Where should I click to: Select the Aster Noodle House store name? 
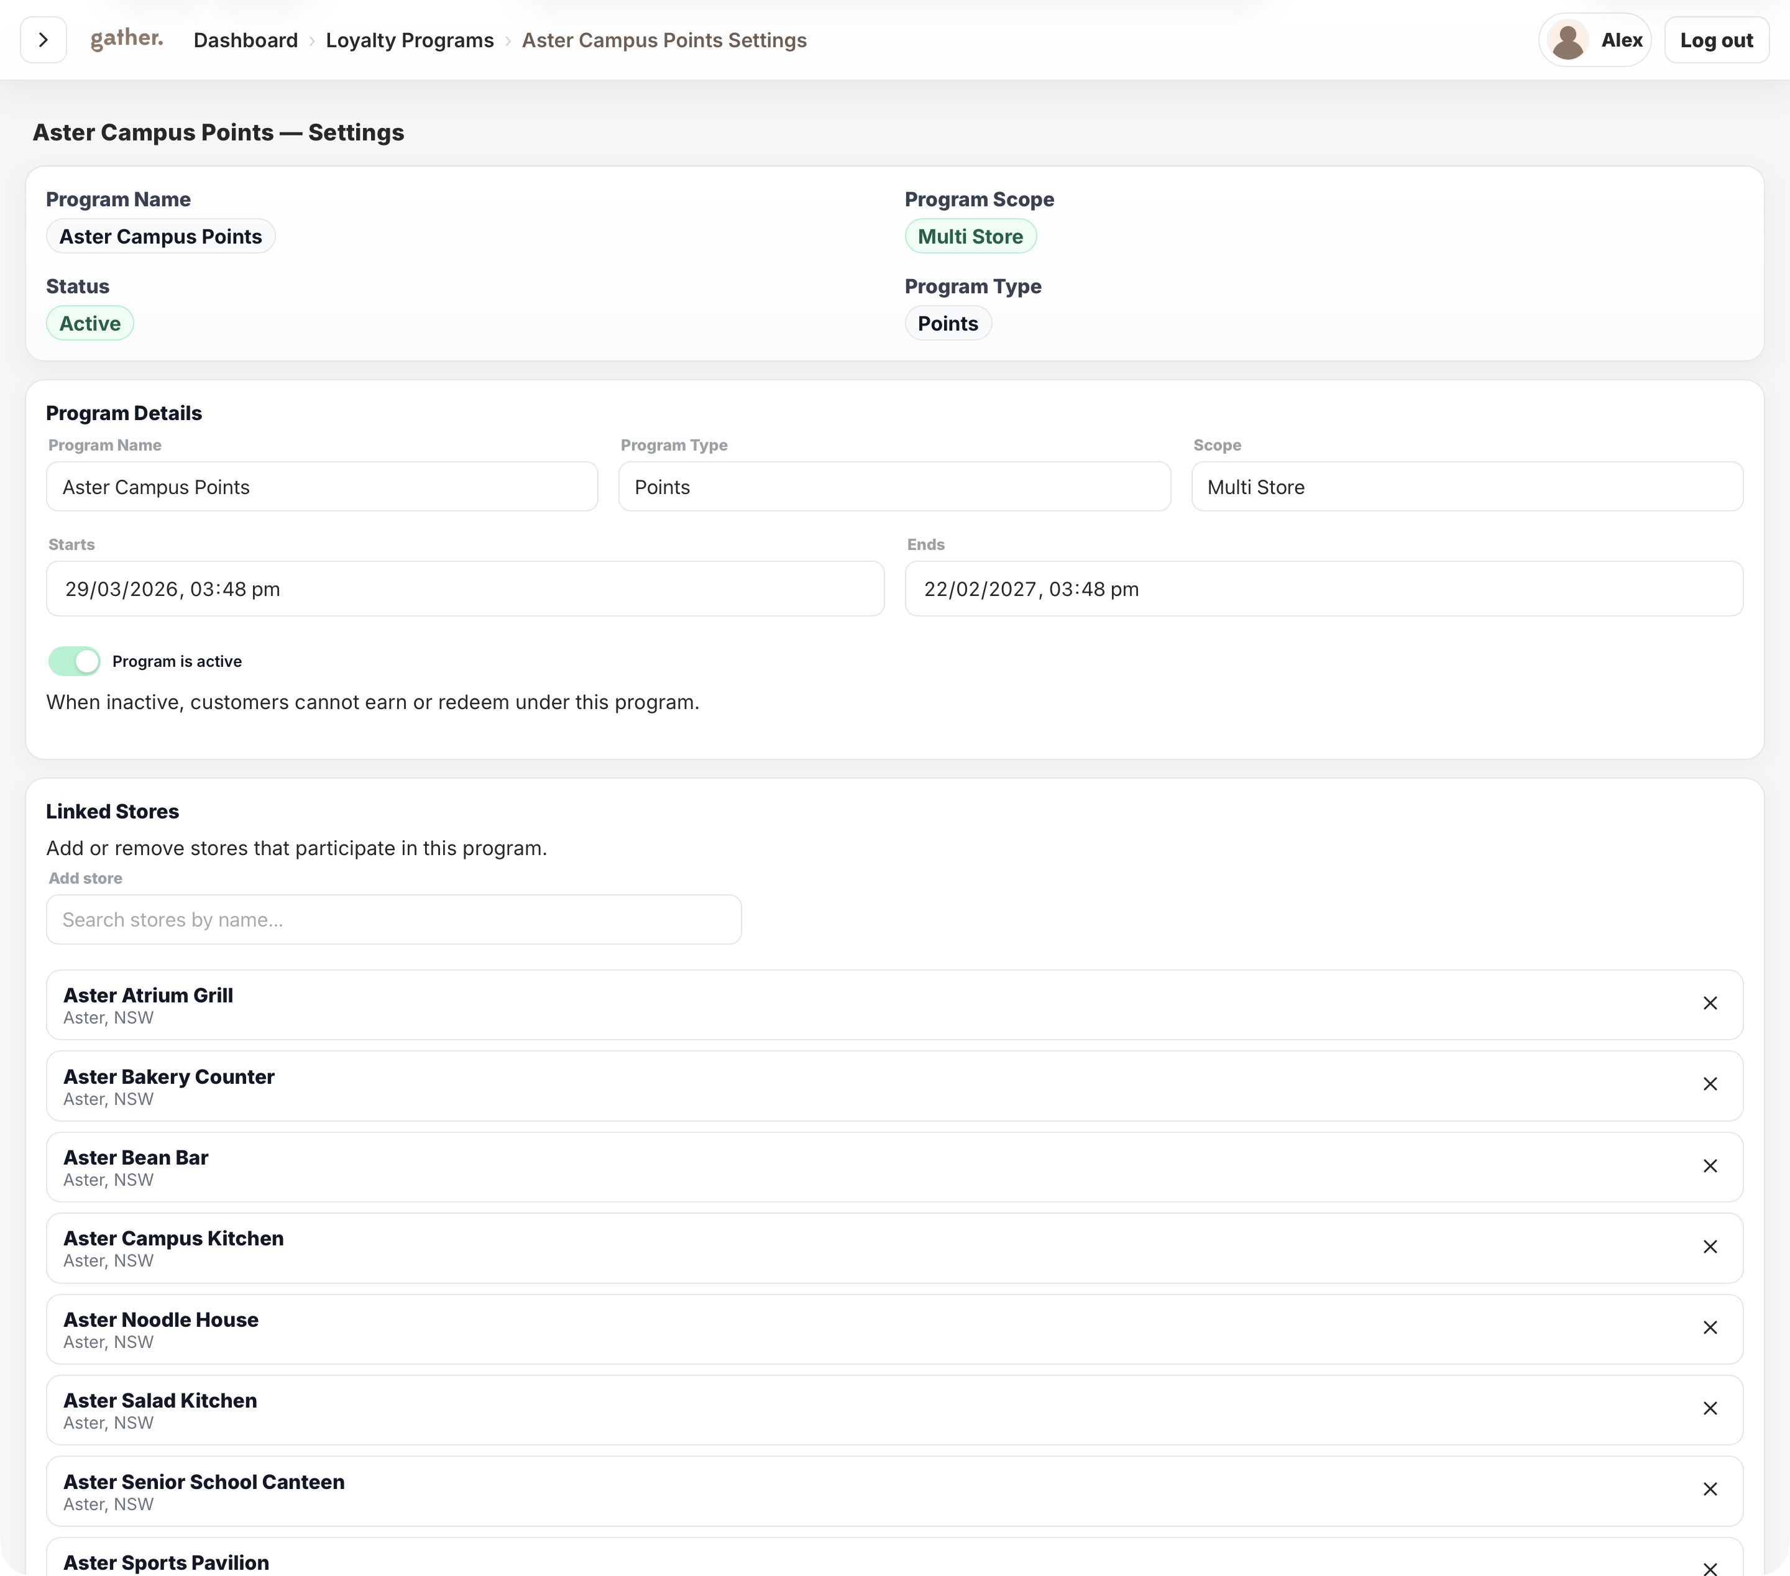pyautogui.click(x=161, y=1319)
